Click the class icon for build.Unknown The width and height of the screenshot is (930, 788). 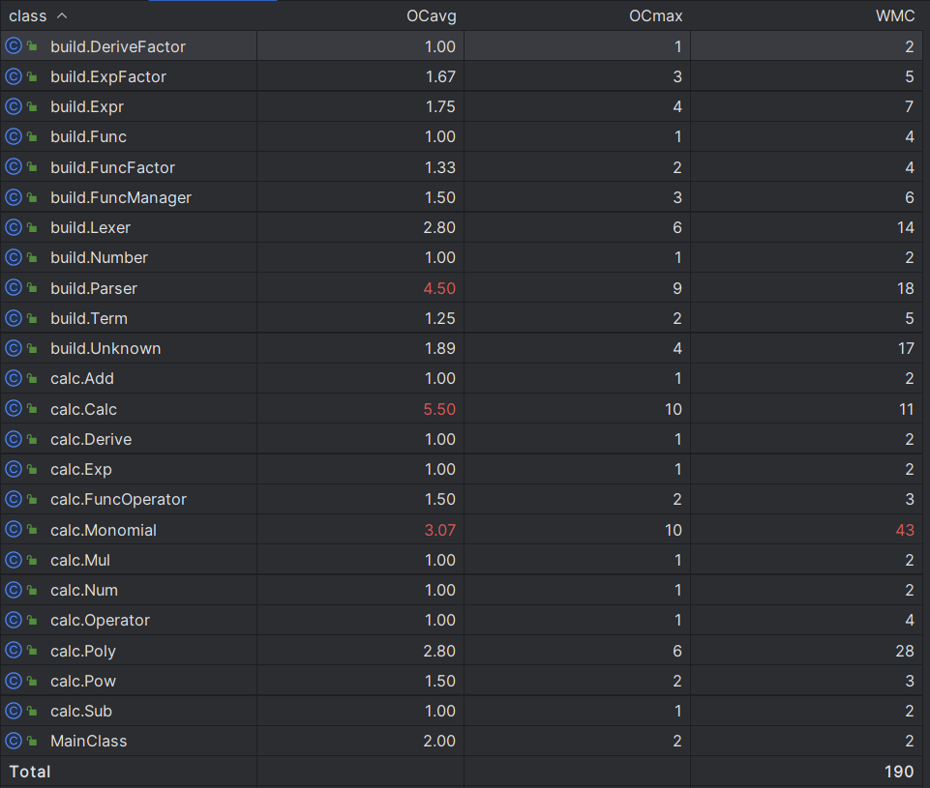(13, 348)
